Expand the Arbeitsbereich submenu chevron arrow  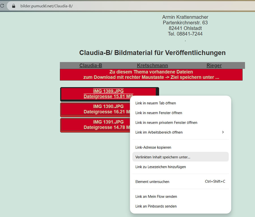(223, 132)
